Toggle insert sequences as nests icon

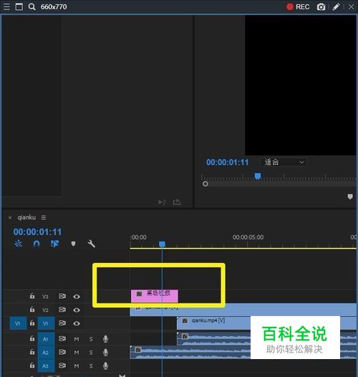[19, 244]
